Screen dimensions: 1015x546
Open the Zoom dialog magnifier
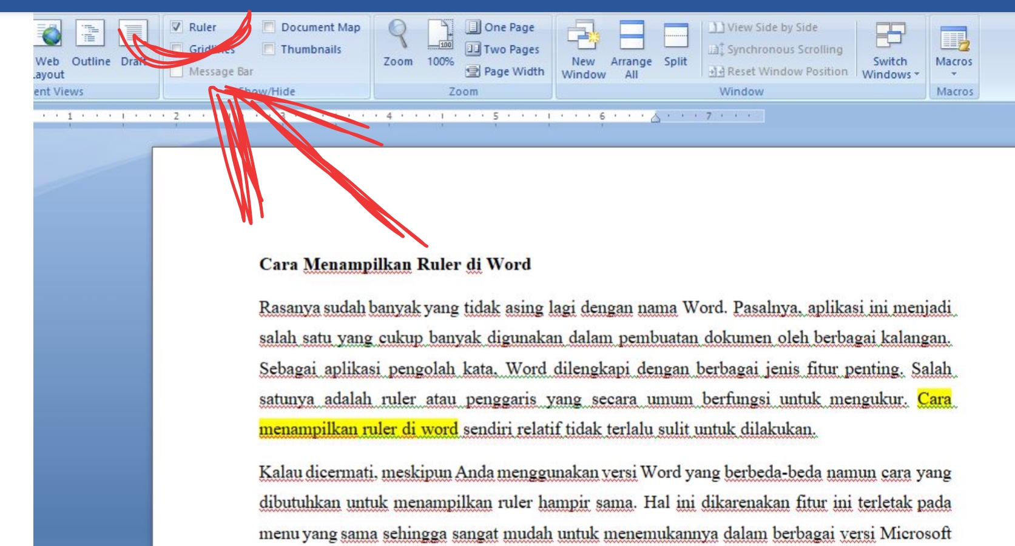pyautogui.click(x=398, y=44)
